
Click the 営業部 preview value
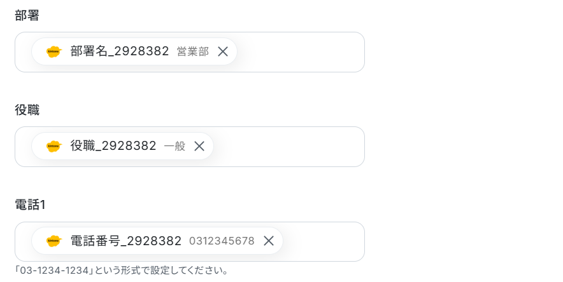tap(193, 52)
